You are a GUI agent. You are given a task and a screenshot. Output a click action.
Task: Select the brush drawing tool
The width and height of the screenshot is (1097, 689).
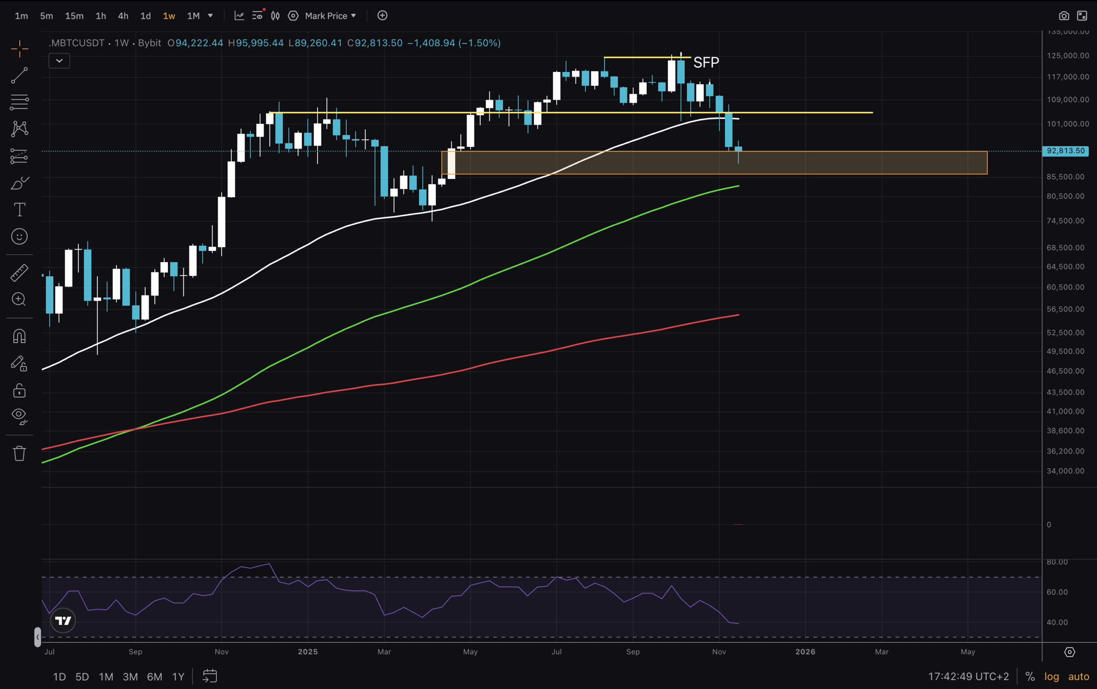coord(20,183)
